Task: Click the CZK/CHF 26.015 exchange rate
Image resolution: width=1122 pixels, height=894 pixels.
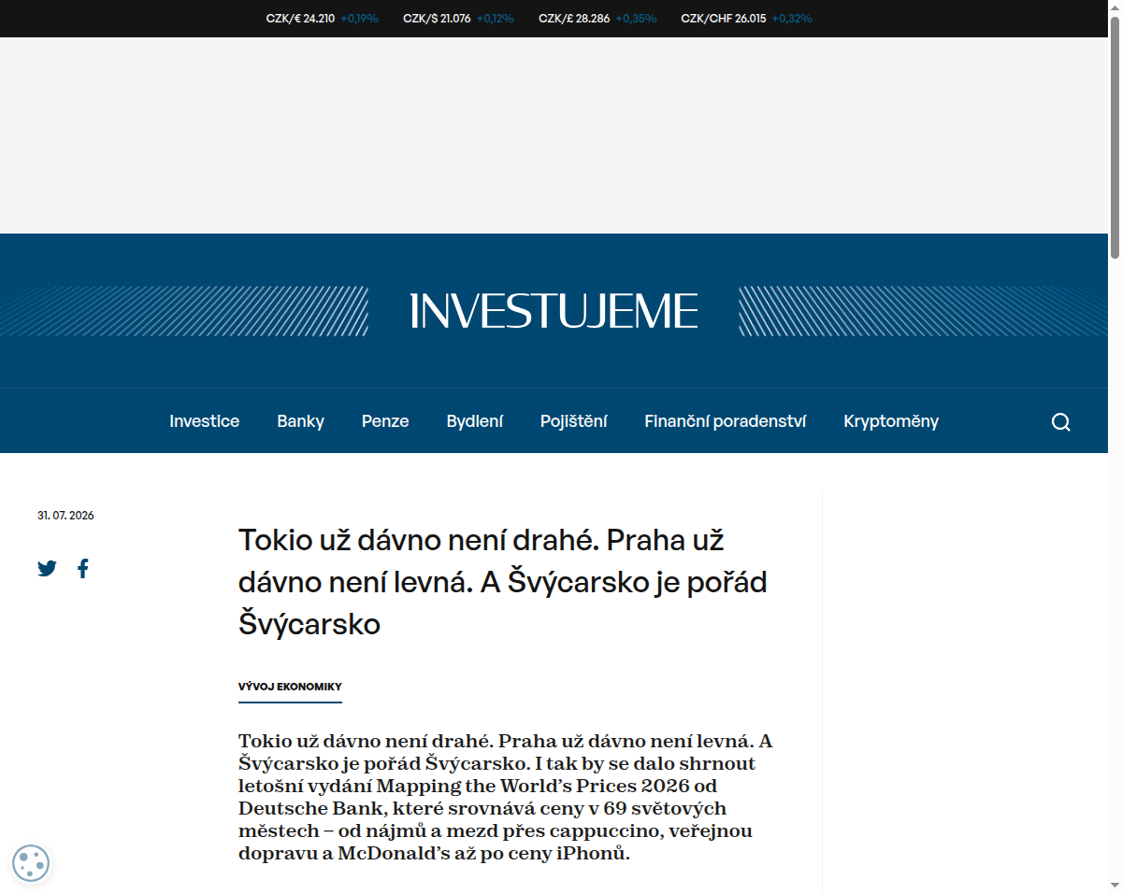Action: tap(723, 18)
